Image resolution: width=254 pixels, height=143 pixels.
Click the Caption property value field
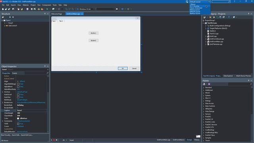coord(32,110)
